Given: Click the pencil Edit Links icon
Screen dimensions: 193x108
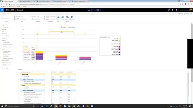Looking at the screenshot, I should pyautogui.click(x=2, y=68).
